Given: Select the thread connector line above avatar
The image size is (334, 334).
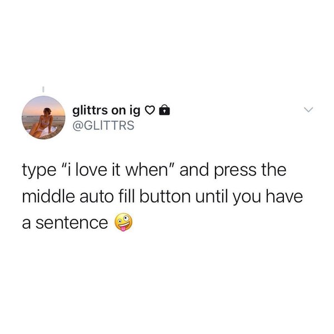Looking at the screenshot, I should point(43,89).
